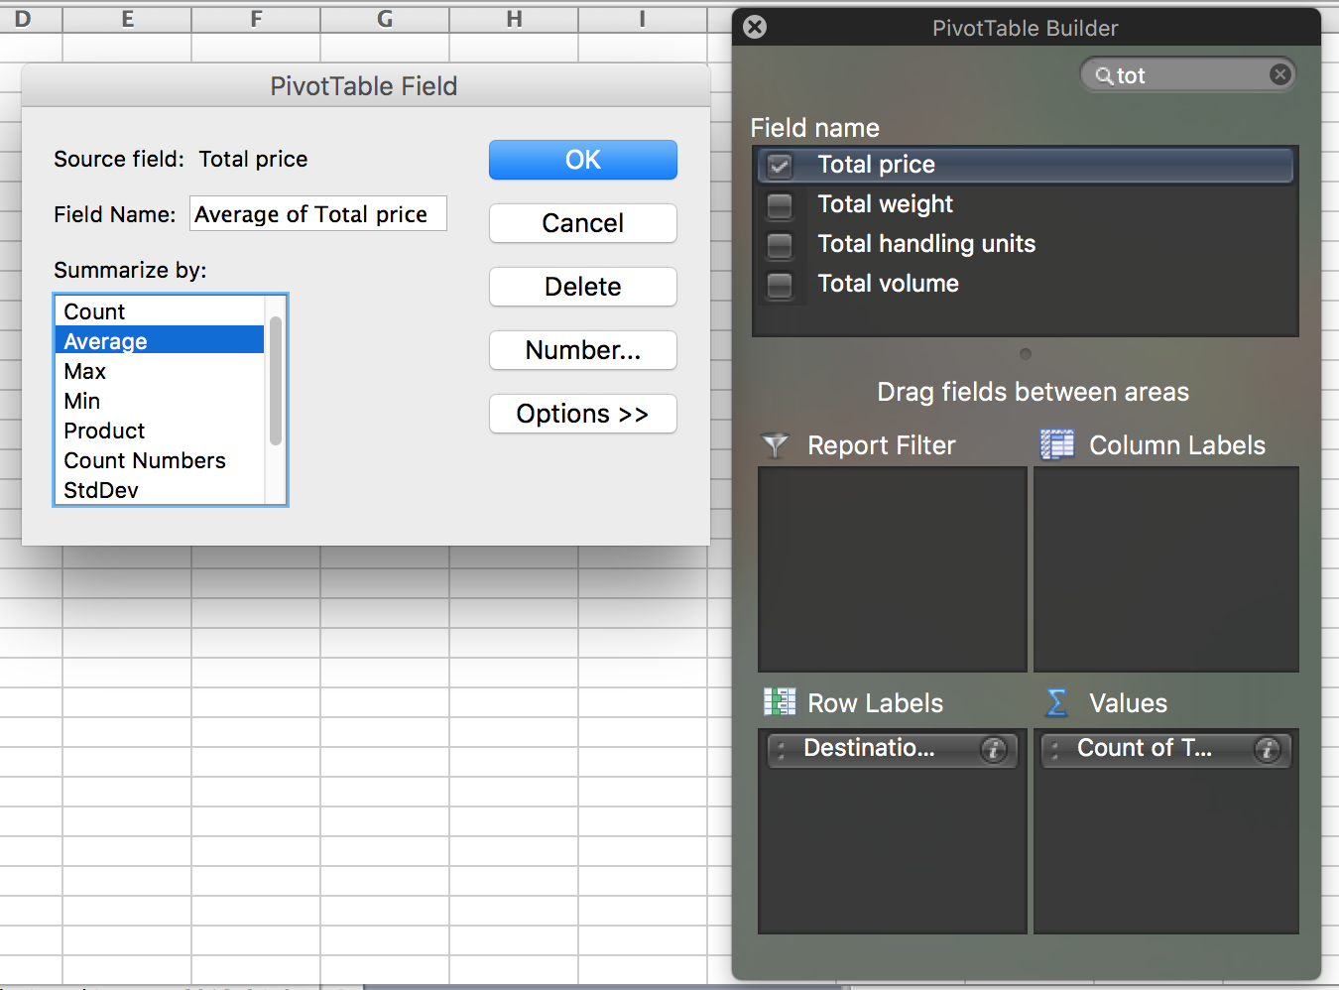Click the search magnifier icon
Viewport: 1339px width, 990px height.
click(1103, 75)
